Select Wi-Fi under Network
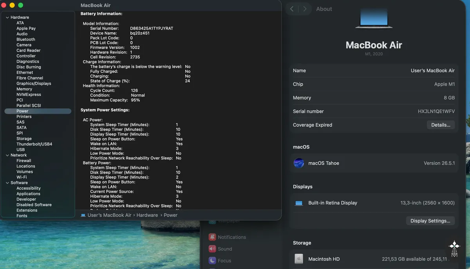The image size is (470, 269). pos(22,177)
